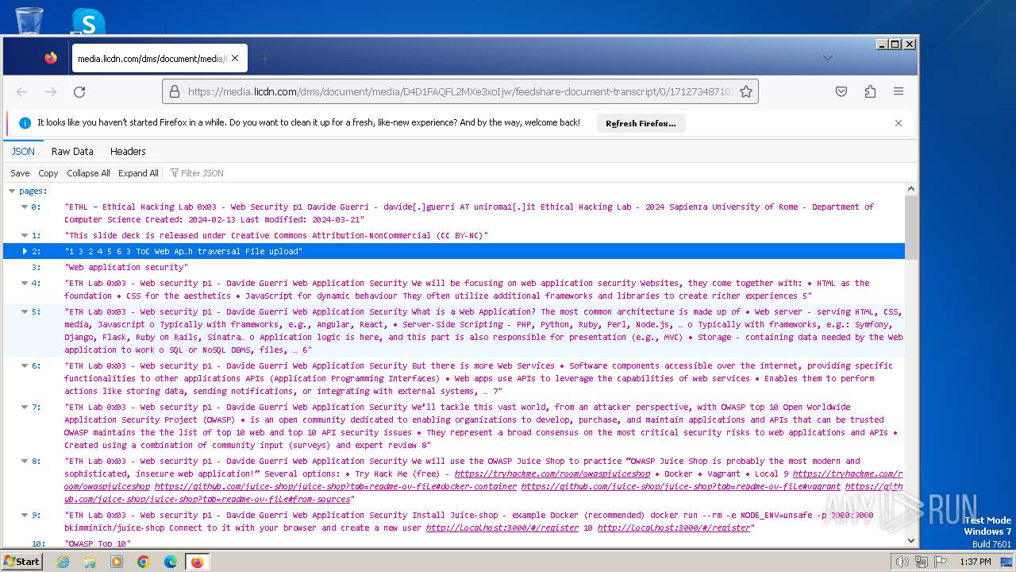Select the Creative Commons slide deck text

[x=276, y=236]
